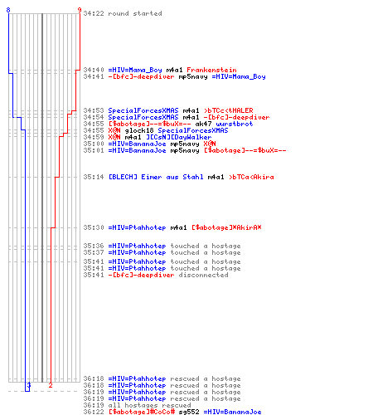Click [$abotage]*AkirA* at 35:30

click(226, 227)
